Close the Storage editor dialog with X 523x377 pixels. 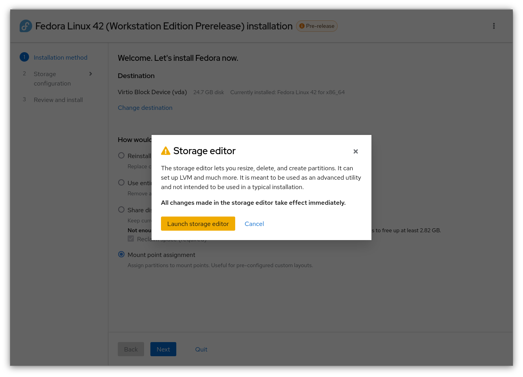356,151
